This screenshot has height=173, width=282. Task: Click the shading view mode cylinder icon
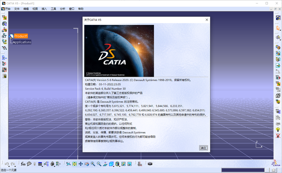pyautogui.click(x=117, y=164)
